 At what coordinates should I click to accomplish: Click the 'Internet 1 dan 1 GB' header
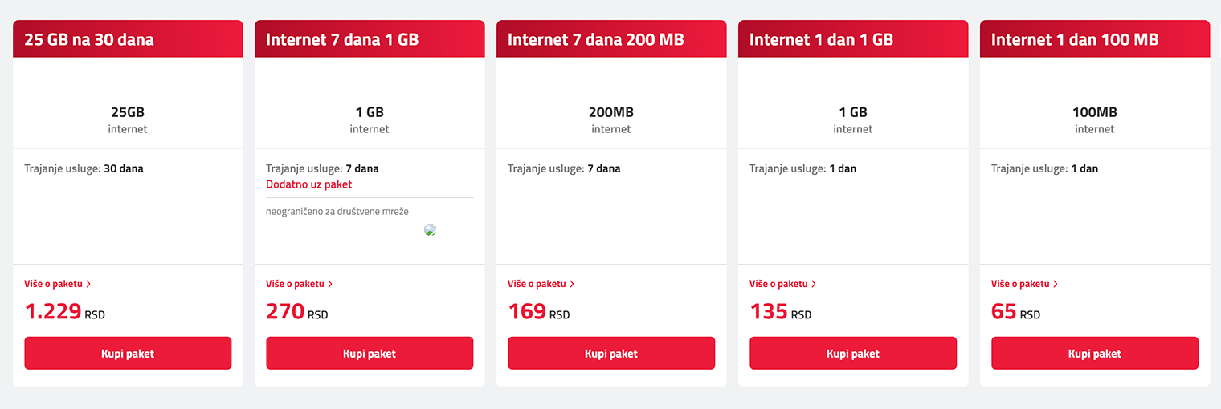(821, 39)
